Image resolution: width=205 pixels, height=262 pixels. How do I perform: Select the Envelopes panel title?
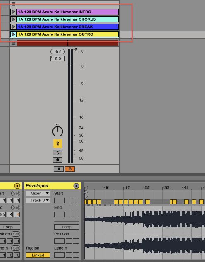click(37, 186)
